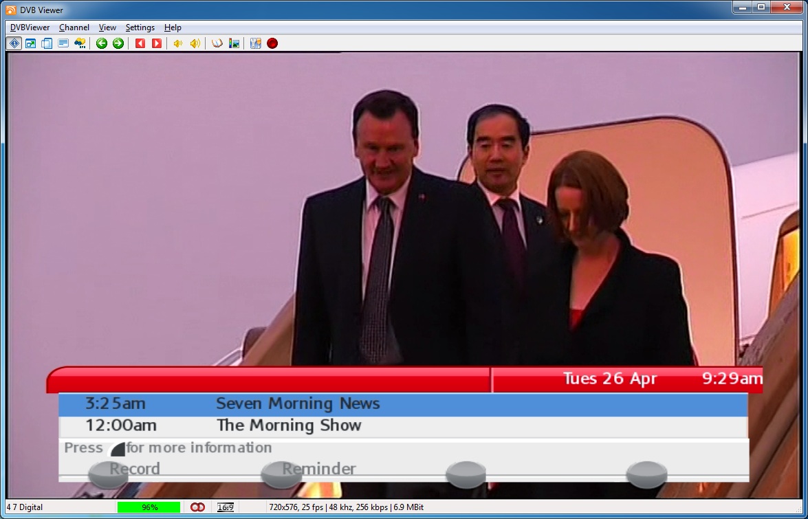Click the picture color-adjust toolbar icon
This screenshot has width=808, height=519.
pyautogui.click(x=234, y=43)
